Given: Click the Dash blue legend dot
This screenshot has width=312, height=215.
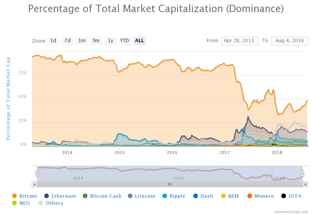Looking at the screenshot, I should pos(196,196).
